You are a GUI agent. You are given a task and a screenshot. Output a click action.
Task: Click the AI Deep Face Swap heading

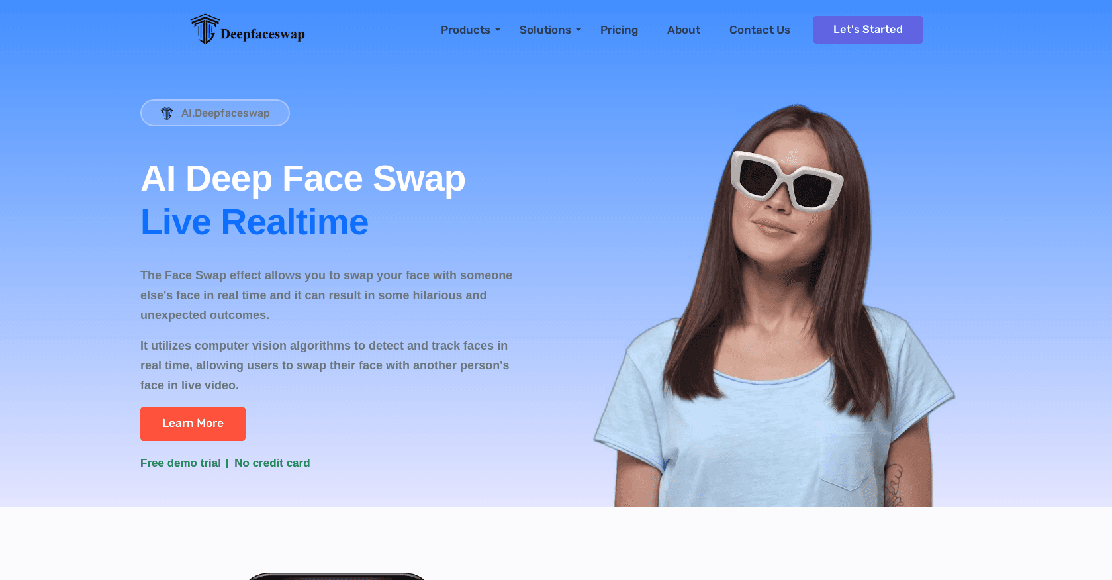(x=303, y=178)
